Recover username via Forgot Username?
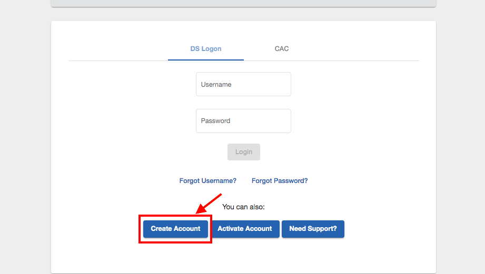The image size is (485, 274). 208,181
